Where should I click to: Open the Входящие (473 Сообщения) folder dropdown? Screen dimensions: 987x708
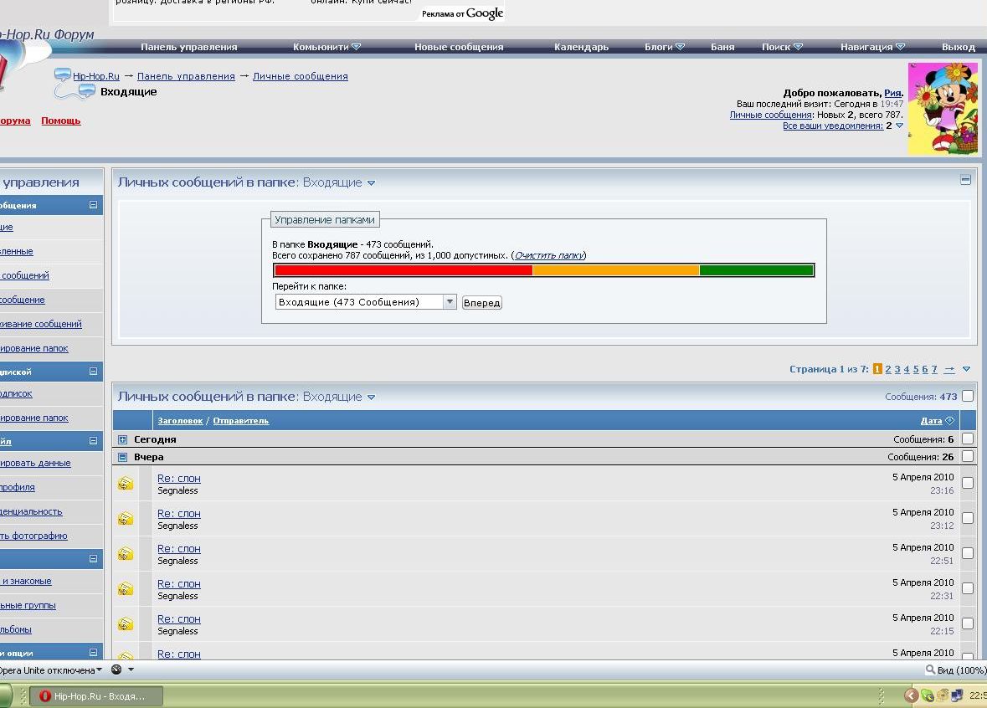click(x=365, y=302)
